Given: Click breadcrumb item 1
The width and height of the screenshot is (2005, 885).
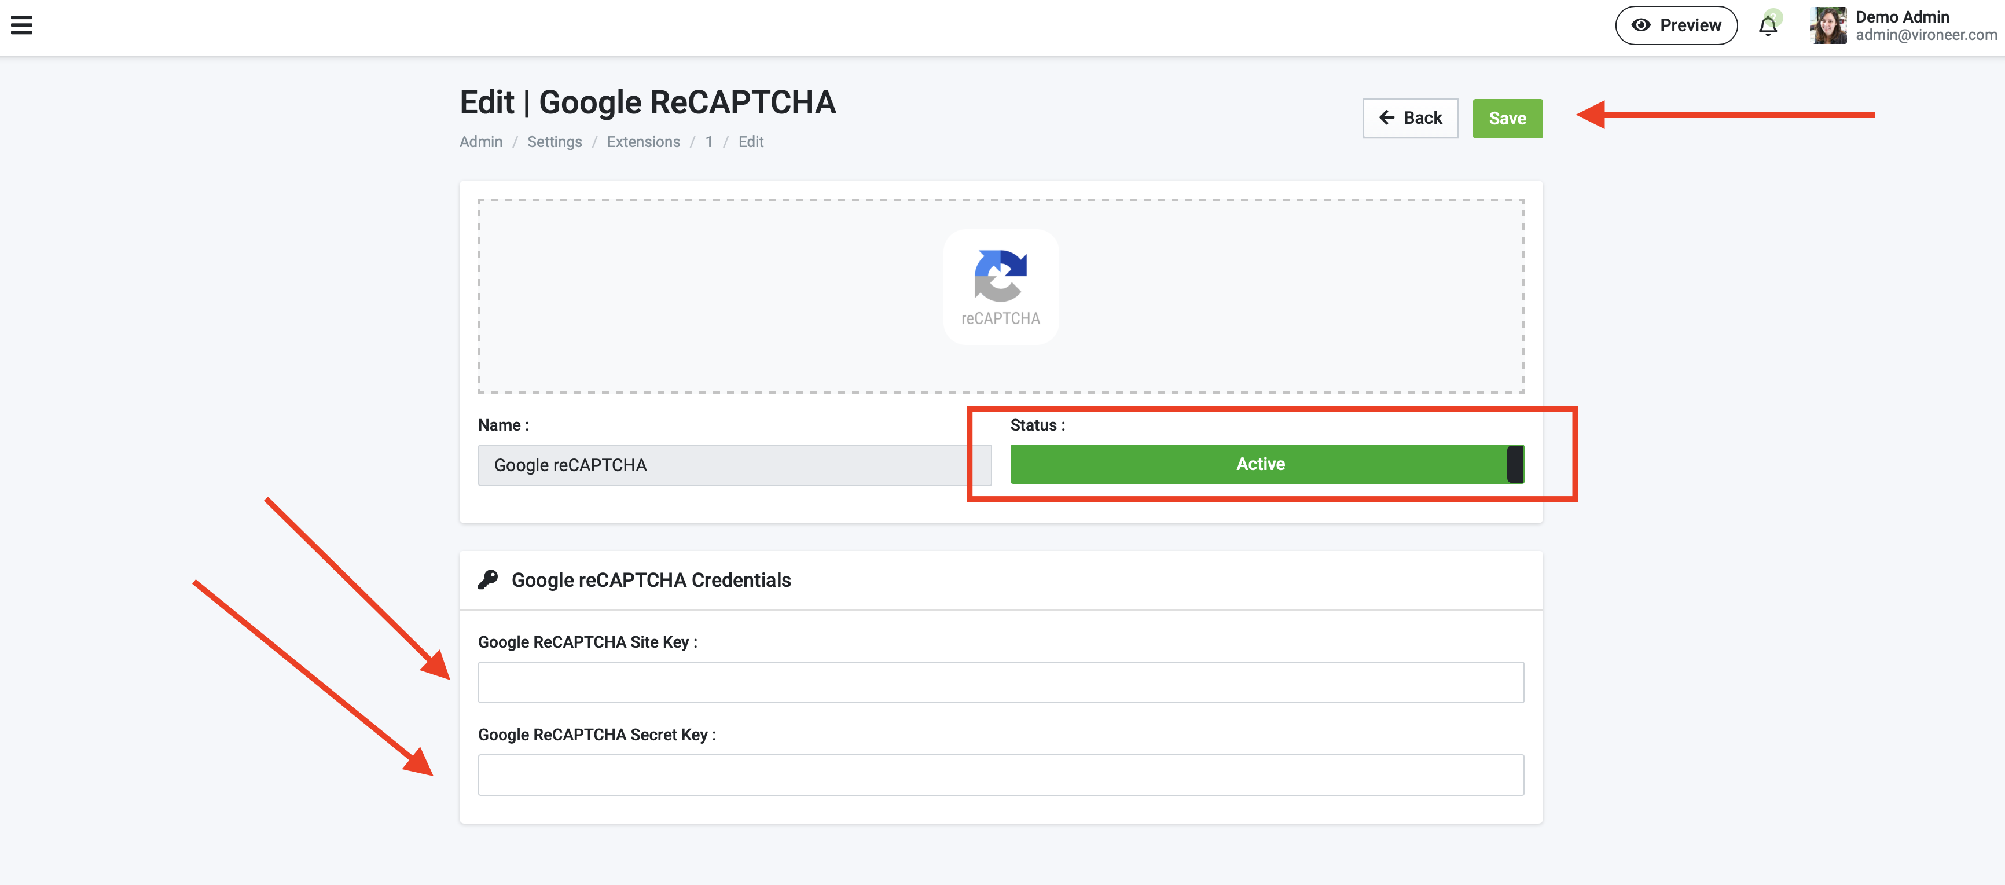Looking at the screenshot, I should click(708, 142).
